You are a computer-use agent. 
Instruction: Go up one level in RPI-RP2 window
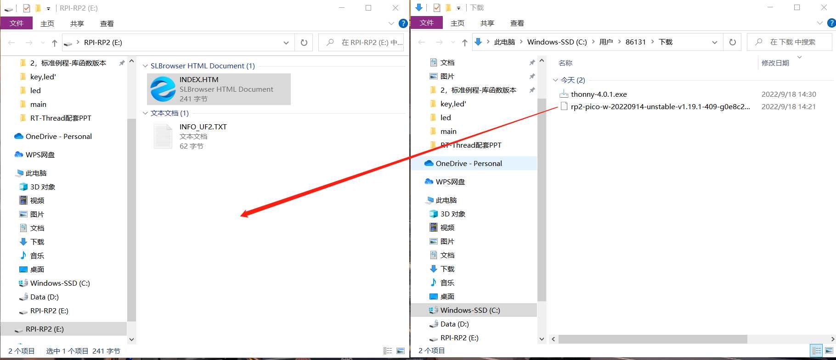click(x=55, y=43)
